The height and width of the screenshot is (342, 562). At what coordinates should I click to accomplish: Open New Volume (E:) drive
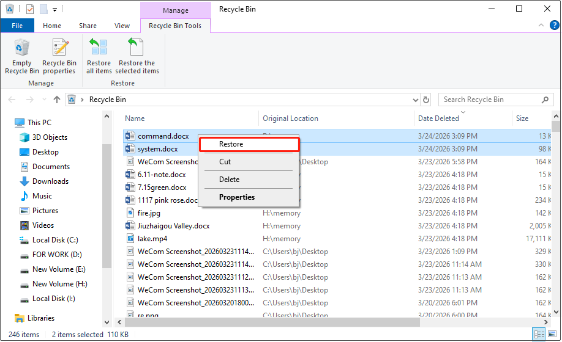pos(52,269)
